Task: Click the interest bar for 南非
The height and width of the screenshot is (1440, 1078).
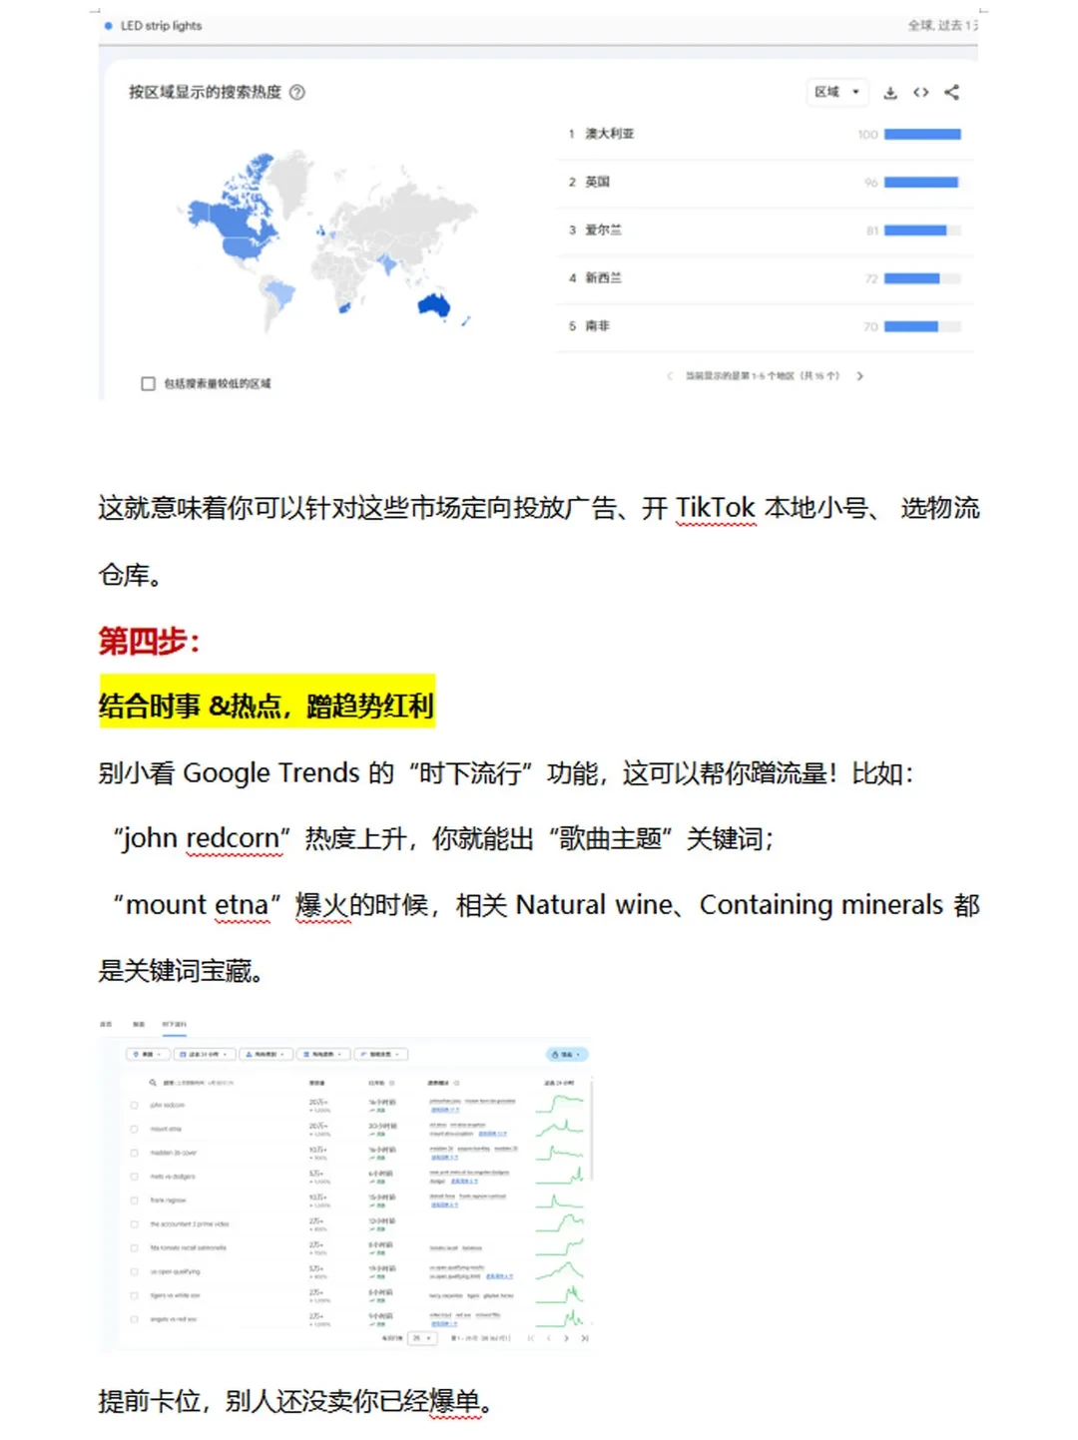Action: click(922, 326)
